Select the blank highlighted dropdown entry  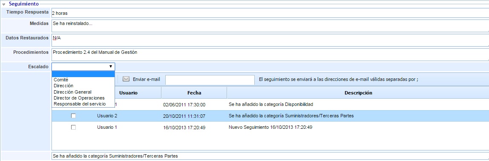[83, 74]
